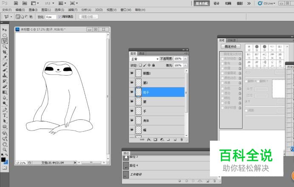Select the Clone Stamp tool
This screenshot has width=294, height=187.
(x=5, y=75)
